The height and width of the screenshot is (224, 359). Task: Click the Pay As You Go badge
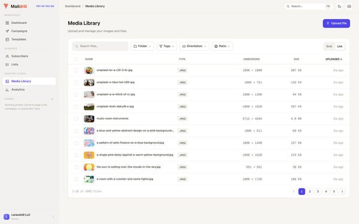click(45, 6)
